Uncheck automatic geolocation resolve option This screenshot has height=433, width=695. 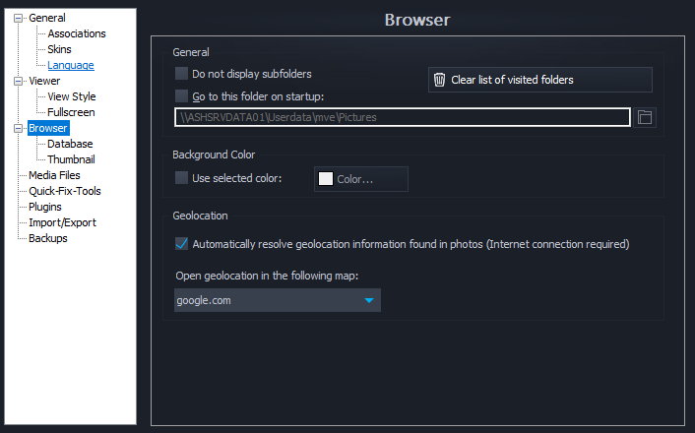point(181,243)
